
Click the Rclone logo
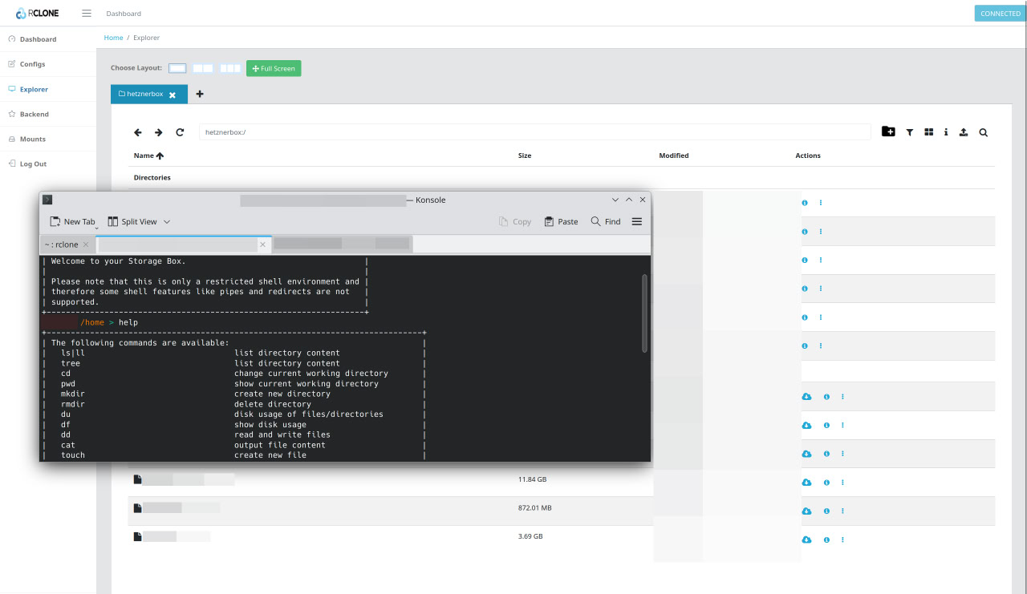pos(38,14)
